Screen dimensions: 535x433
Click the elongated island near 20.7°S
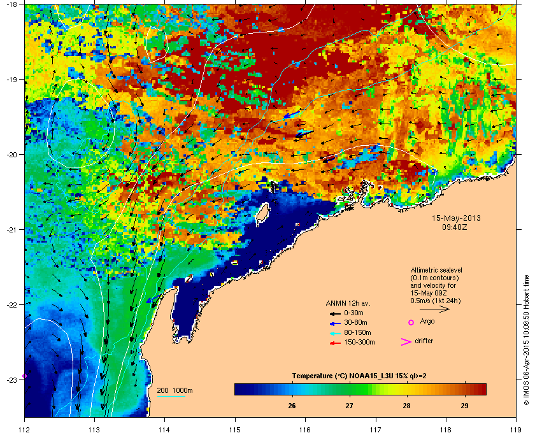pos(262,215)
